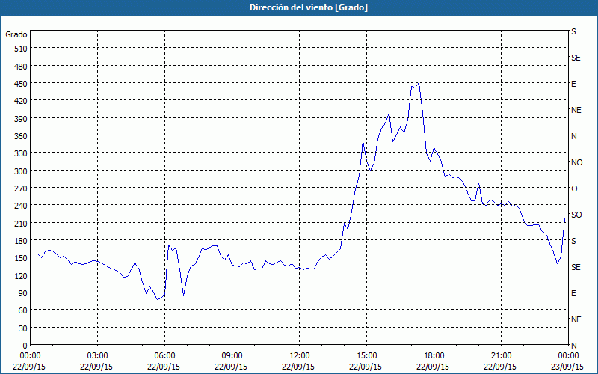
Task: Pick the 60 value on the left axis
Action: (x=23, y=310)
